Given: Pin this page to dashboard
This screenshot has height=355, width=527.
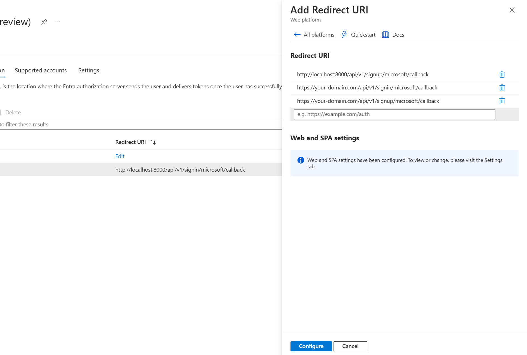Looking at the screenshot, I should click(44, 22).
